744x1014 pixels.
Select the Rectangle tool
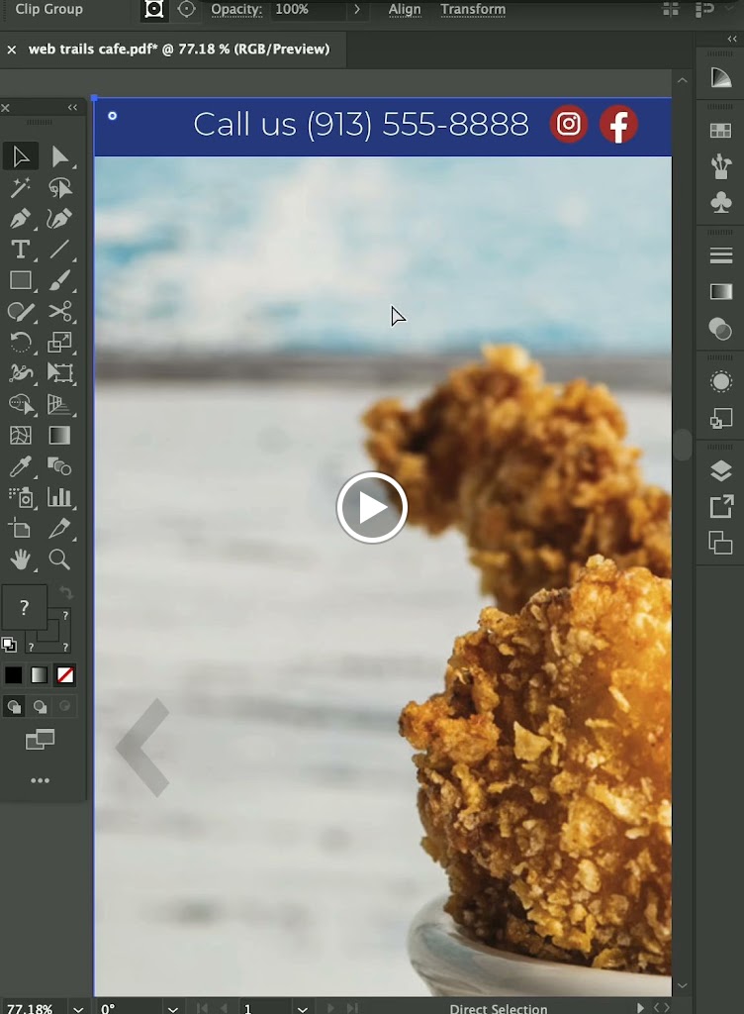tap(21, 280)
